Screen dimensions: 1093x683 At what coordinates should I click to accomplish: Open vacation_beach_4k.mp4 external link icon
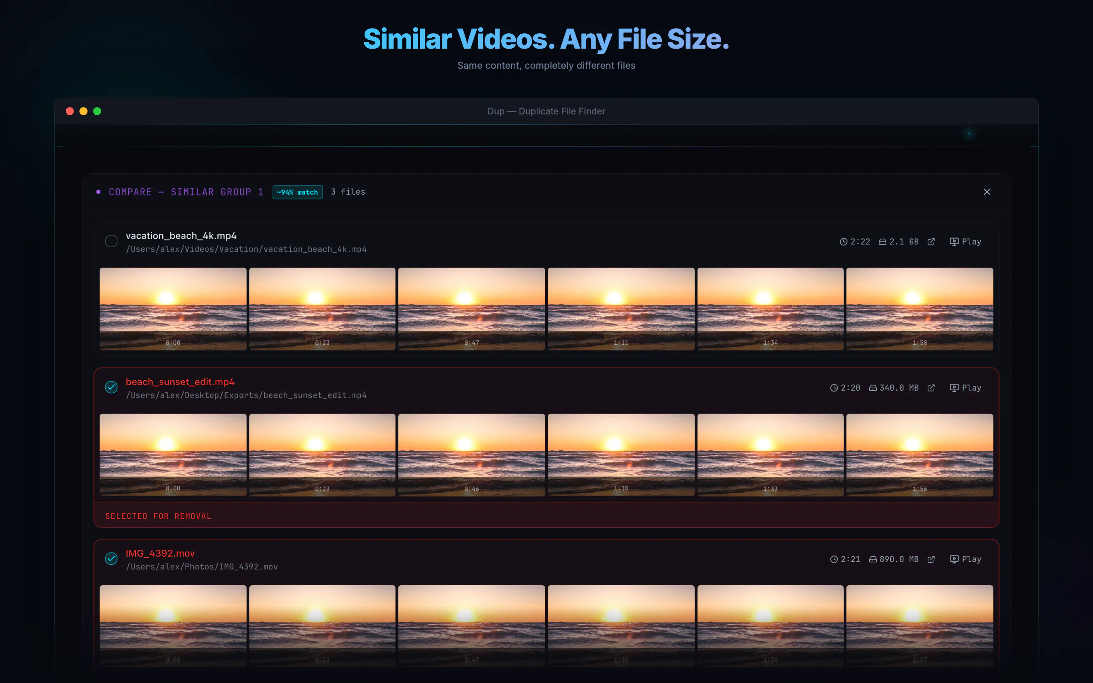click(x=931, y=242)
